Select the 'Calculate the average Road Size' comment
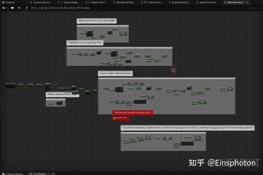The width and height of the screenshot is (263, 175). point(85,43)
